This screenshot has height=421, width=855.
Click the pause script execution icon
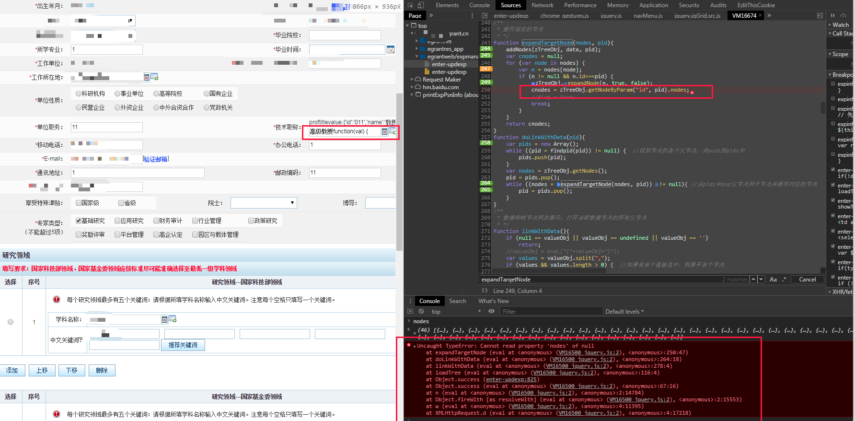point(832,15)
